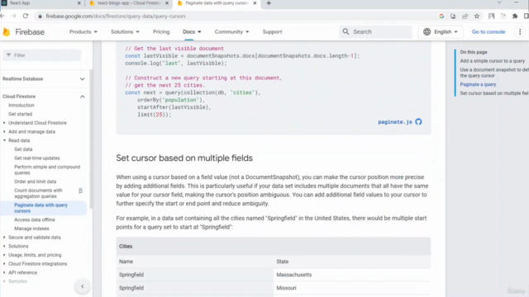Viewport: 529px width, 297px height.
Task: Click the filter funnel icon
Action: pos(8,55)
